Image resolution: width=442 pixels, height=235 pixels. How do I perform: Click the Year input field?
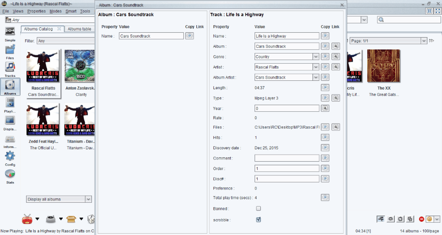pyautogui.click(x=287, y=108)
